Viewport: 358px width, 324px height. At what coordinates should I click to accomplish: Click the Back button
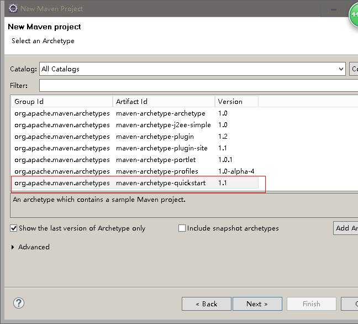(x=207, y=304)
